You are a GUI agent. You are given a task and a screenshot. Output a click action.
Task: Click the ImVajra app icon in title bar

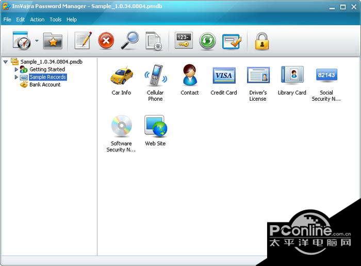pos(6,6)
